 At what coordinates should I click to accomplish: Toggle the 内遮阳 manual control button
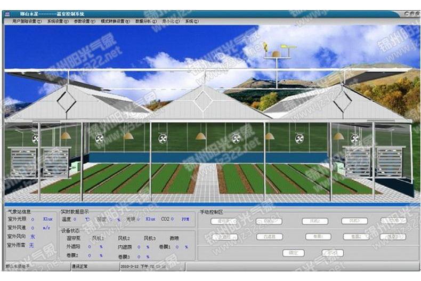click(x=269, y=236)
